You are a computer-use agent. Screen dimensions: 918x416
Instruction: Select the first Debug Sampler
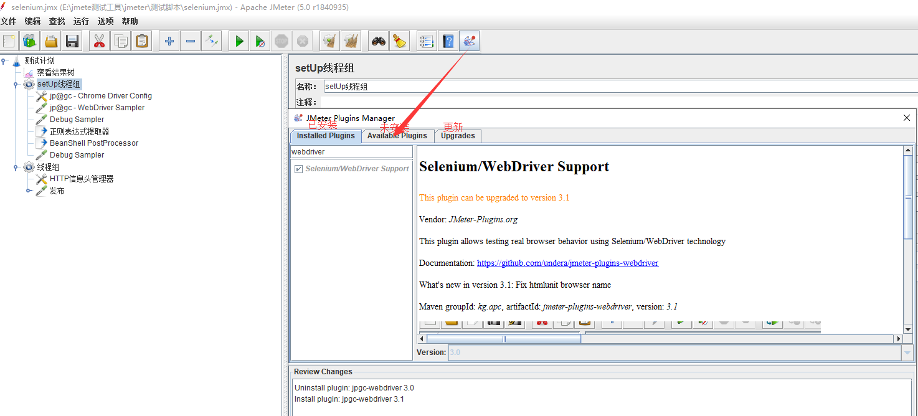pos(77,120)
